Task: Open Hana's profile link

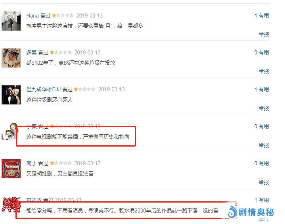Action: coord(33,15)
